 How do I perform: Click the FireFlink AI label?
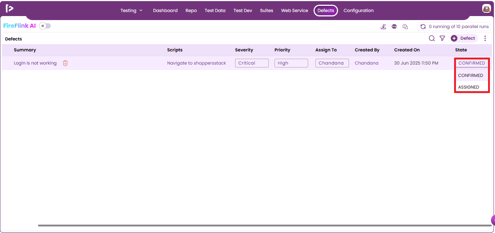(20, 26)
